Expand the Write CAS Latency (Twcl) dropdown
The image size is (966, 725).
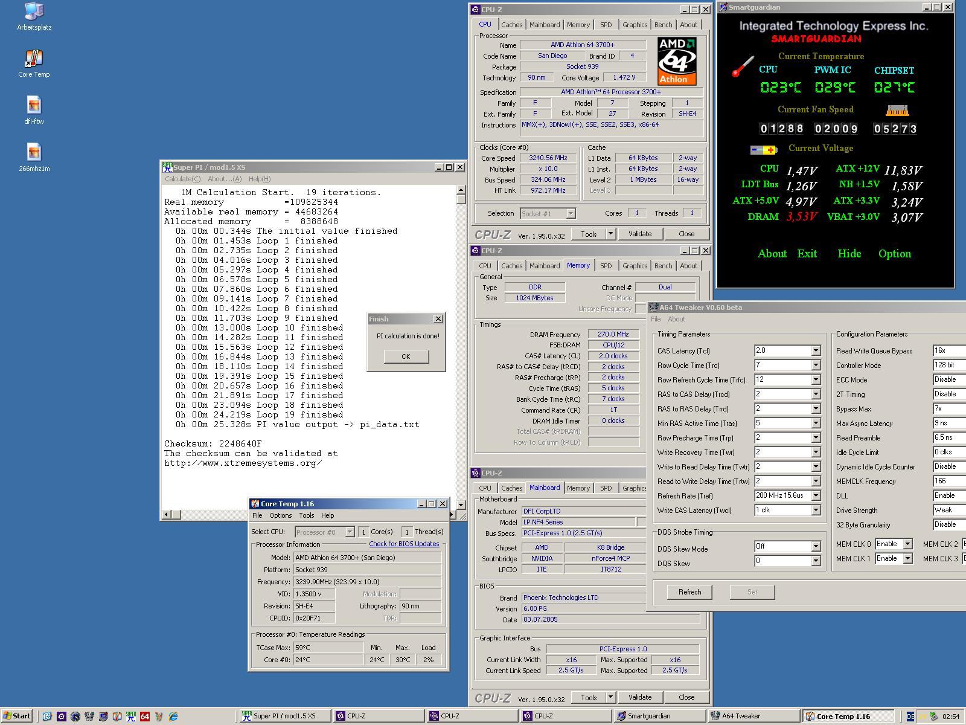[816, 511]
